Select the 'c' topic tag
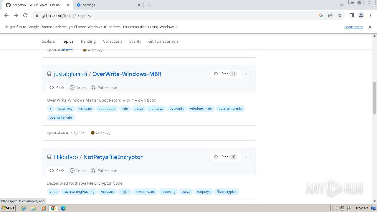377x212 pixels. [x=50, y=109]
